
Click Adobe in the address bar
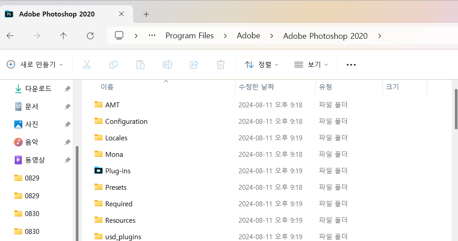point(248,36)
